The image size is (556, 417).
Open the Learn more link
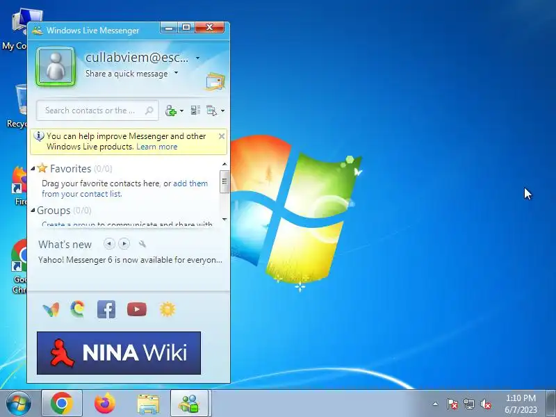(157, 147)
